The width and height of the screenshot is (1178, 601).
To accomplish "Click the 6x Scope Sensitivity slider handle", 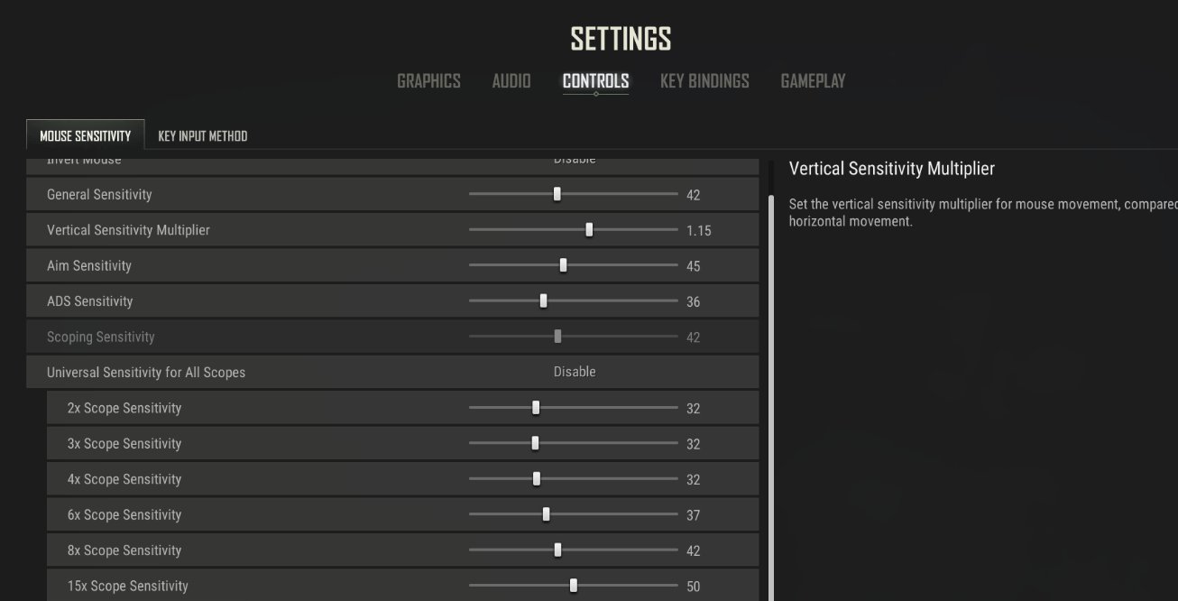I will (x=546, y=514).
